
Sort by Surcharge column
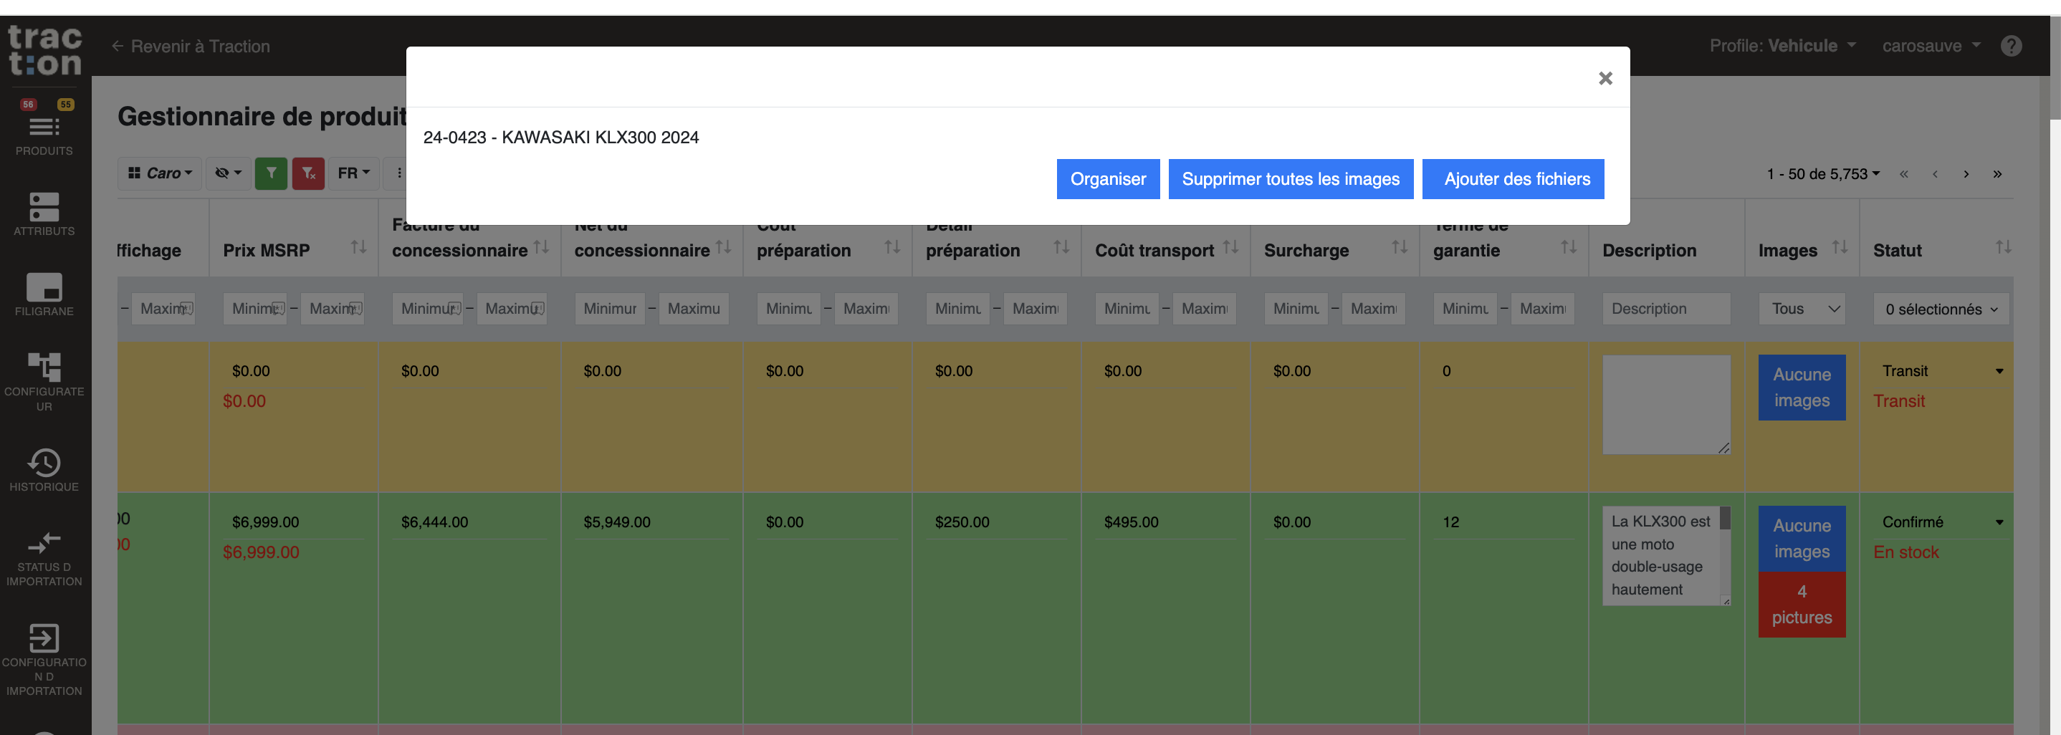1400,247
